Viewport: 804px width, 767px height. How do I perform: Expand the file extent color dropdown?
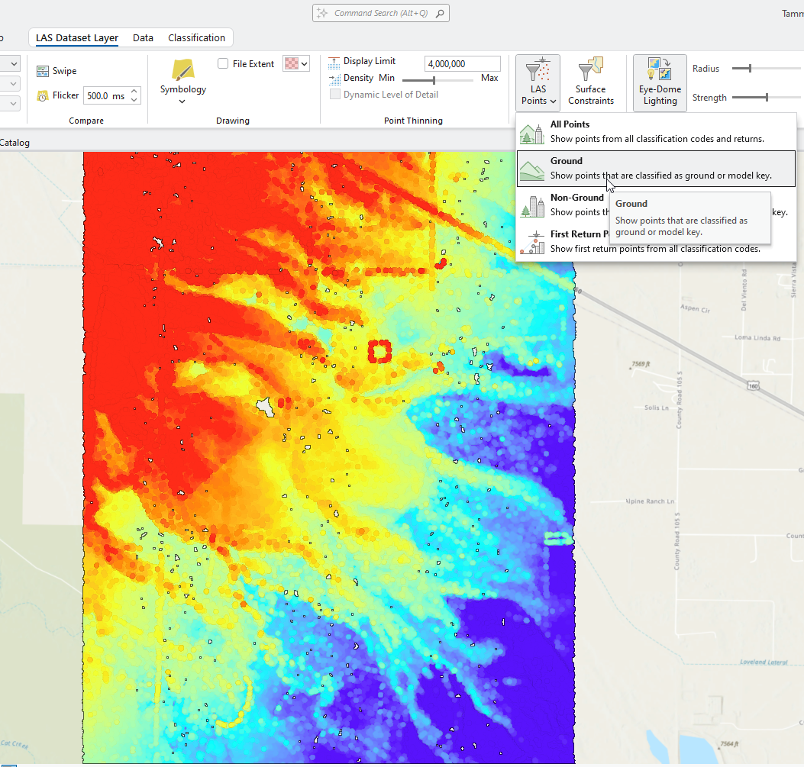(x=305, y=64)
